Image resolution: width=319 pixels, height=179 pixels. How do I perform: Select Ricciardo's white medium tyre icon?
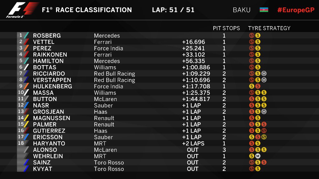tap(264, 74)
